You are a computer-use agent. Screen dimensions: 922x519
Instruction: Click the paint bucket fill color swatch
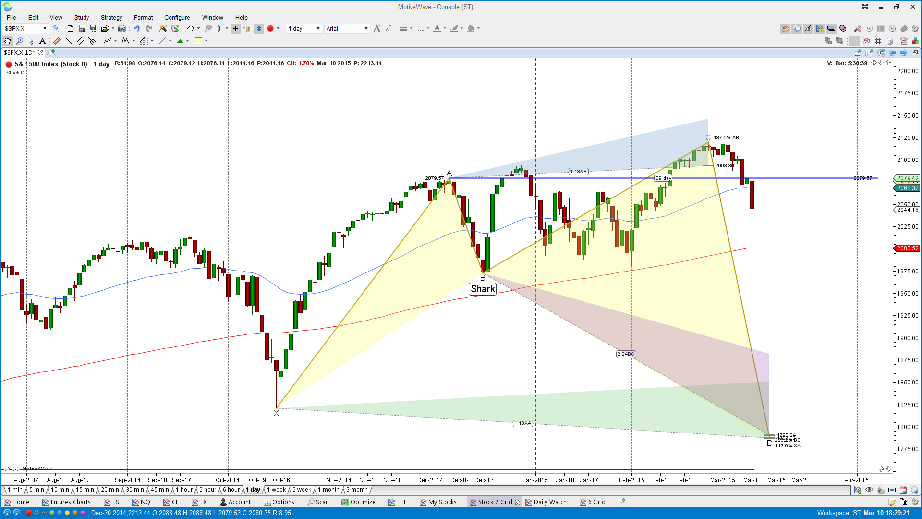point(471,29)
